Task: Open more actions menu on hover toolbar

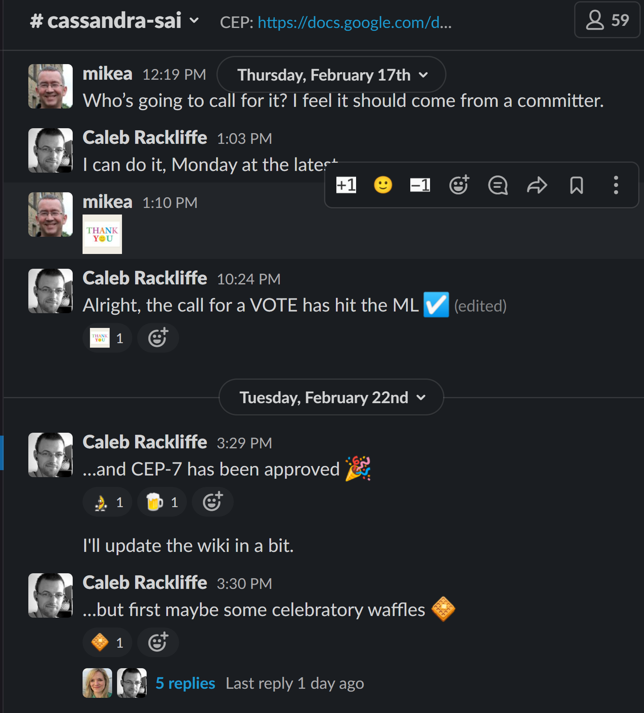Action: pos(615,185)
